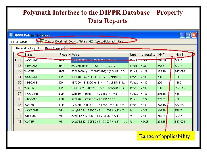207x155 pixels.
Task: Click uncertainty < 0.2% in row 12
Action: coord(148,121)
